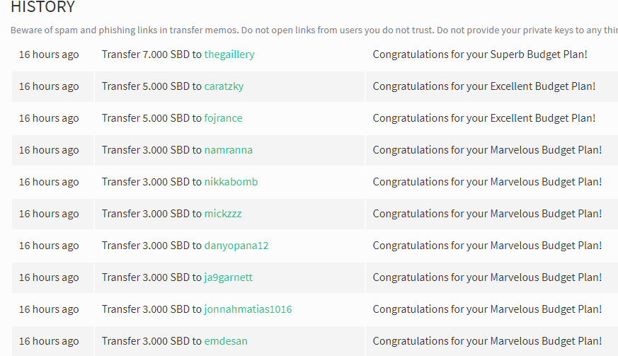Click the phishing warning notice text
Image resolution: width=618 pixels, height=356 pixels.
click(x=314, y=30)
